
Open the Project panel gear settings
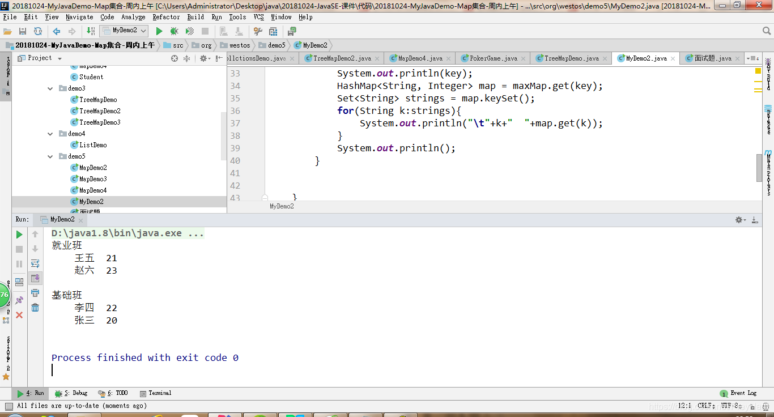[x=204, y=58]
